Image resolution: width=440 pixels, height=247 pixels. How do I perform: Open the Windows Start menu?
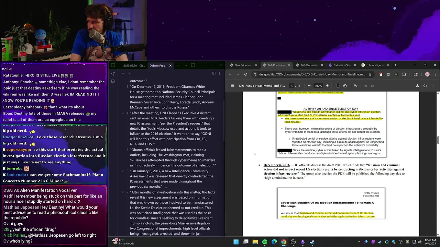point(236,242)
